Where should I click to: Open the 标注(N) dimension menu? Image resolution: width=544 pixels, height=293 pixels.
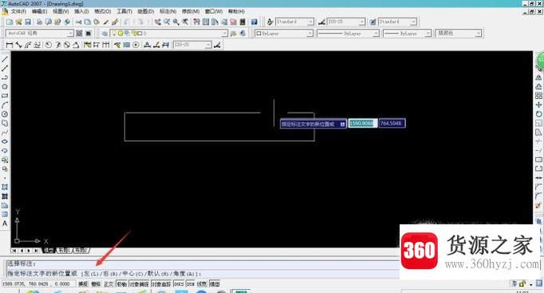tap(168, 11)
